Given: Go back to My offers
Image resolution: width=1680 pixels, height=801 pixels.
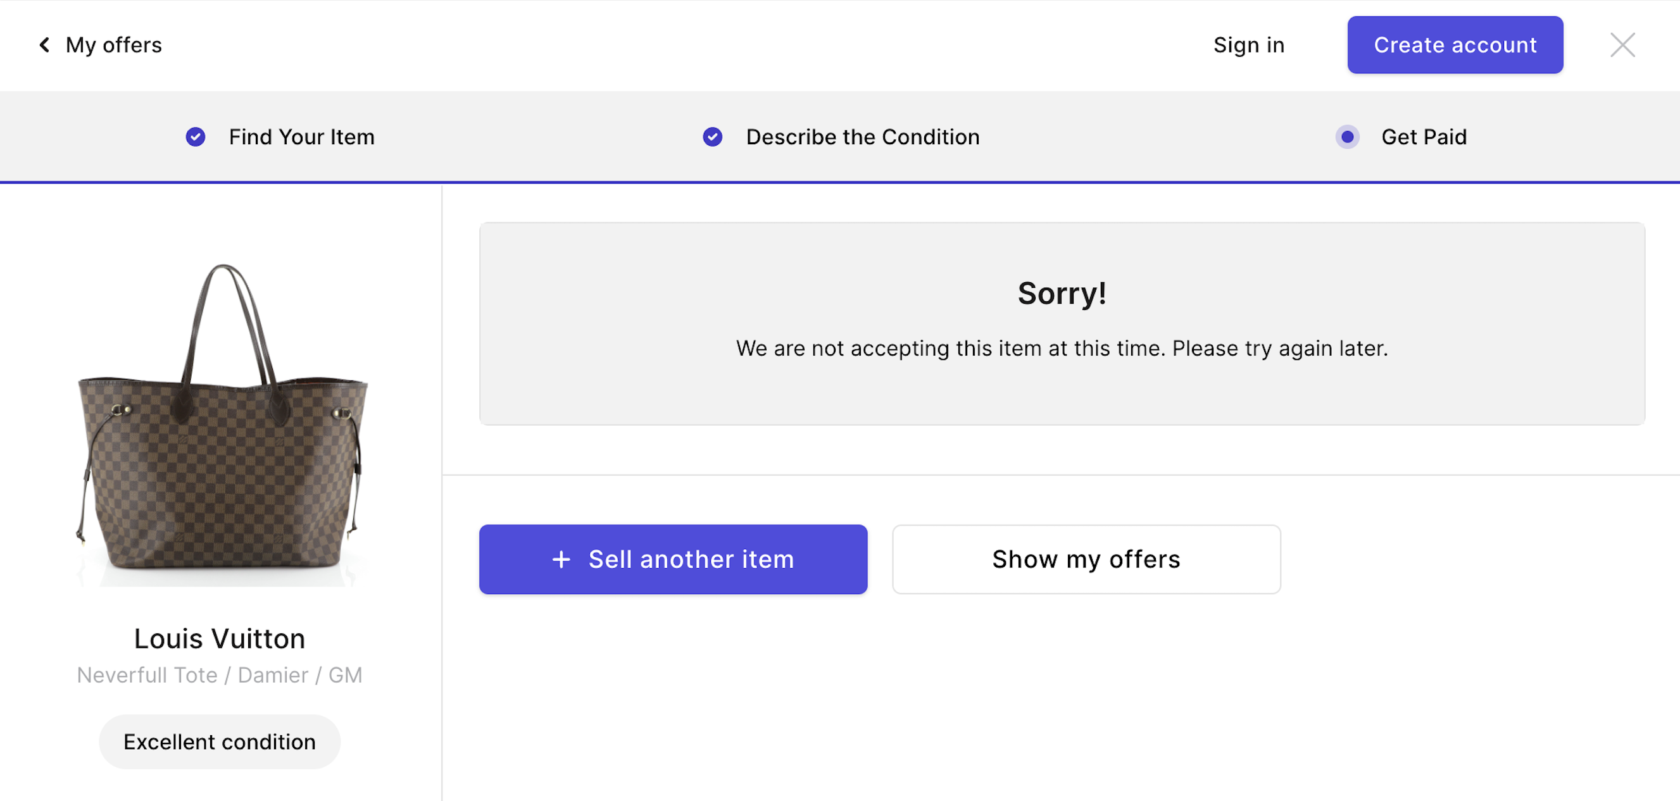Looking at the screenshot, I should 113,45.
